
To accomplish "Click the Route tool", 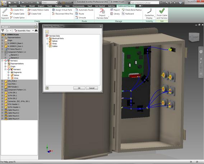I will point(80,14).
